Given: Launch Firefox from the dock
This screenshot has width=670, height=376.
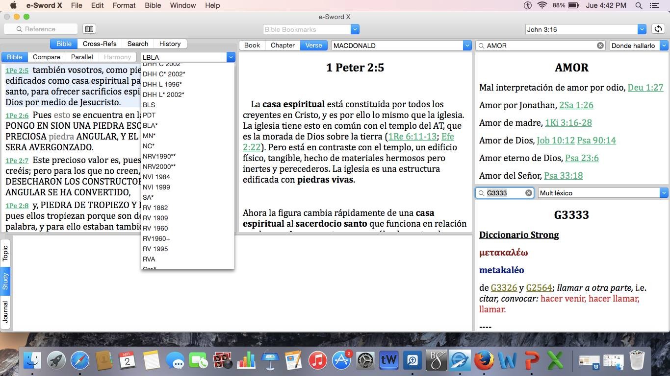Looking at the screenshot, I should point(484,361).
